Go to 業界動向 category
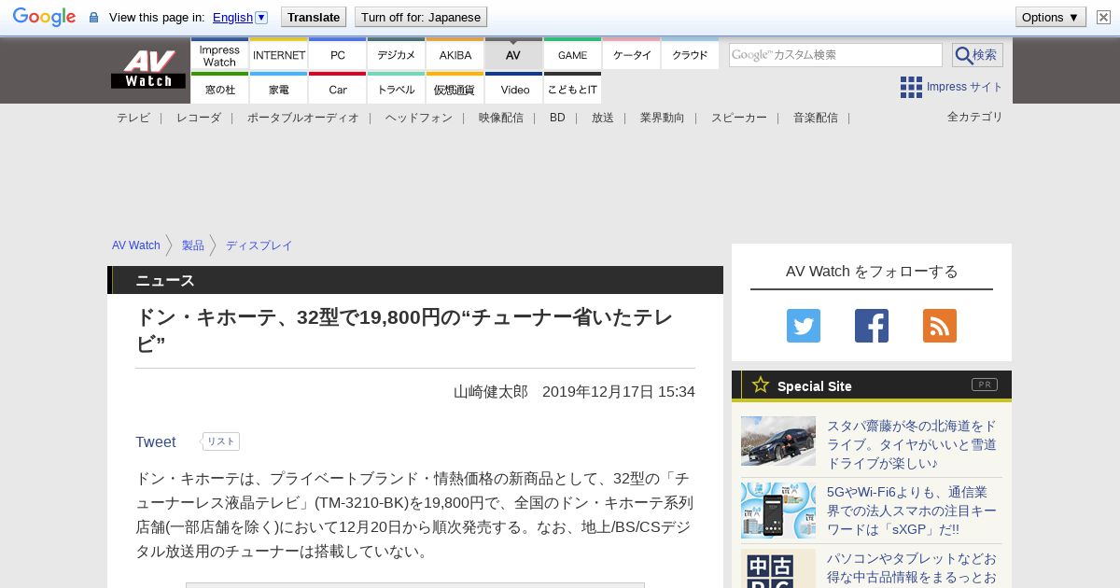Screen dimensions: 1120x588 point(663,118)
